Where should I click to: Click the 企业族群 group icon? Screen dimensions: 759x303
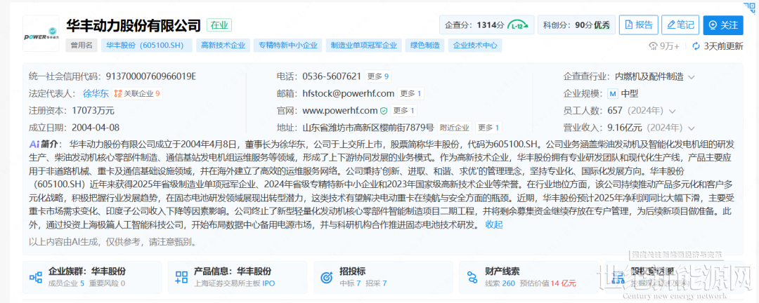tap(35, 277)
